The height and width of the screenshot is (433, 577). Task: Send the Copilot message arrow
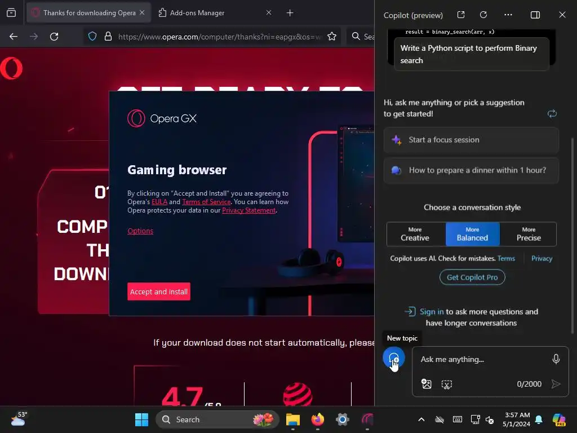(556, 384)
